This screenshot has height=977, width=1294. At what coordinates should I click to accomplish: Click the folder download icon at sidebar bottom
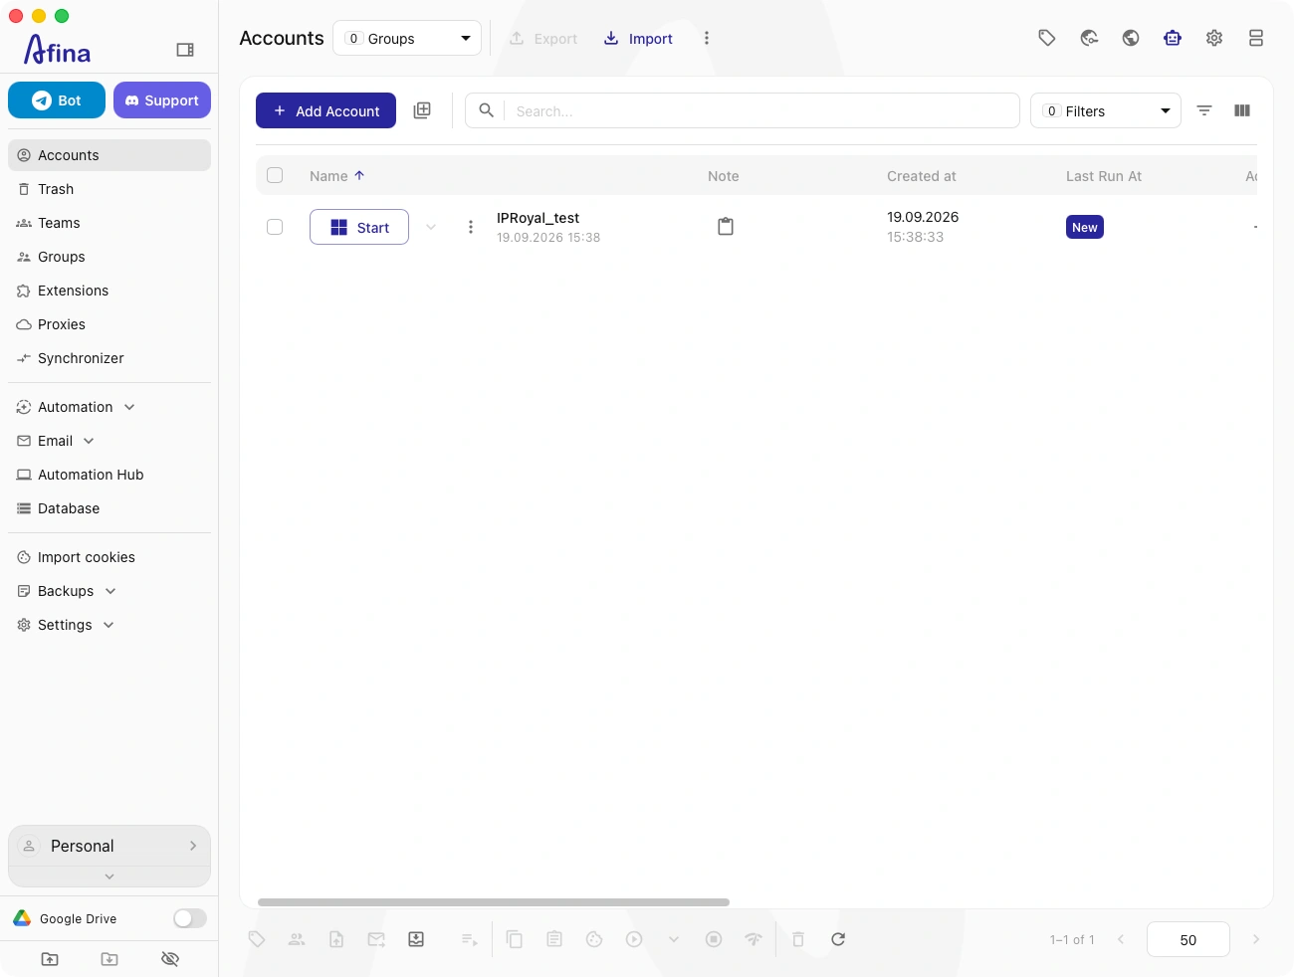(109, 959)
